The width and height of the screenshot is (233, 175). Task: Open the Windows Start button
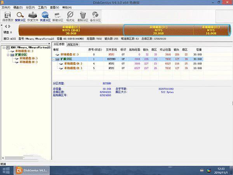coord(6,171)
